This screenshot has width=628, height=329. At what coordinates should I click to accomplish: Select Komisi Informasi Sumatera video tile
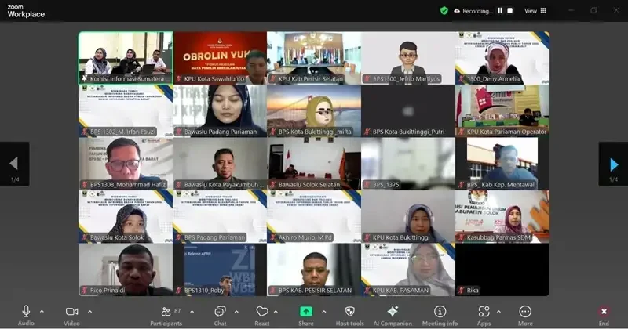coord(126,58)
